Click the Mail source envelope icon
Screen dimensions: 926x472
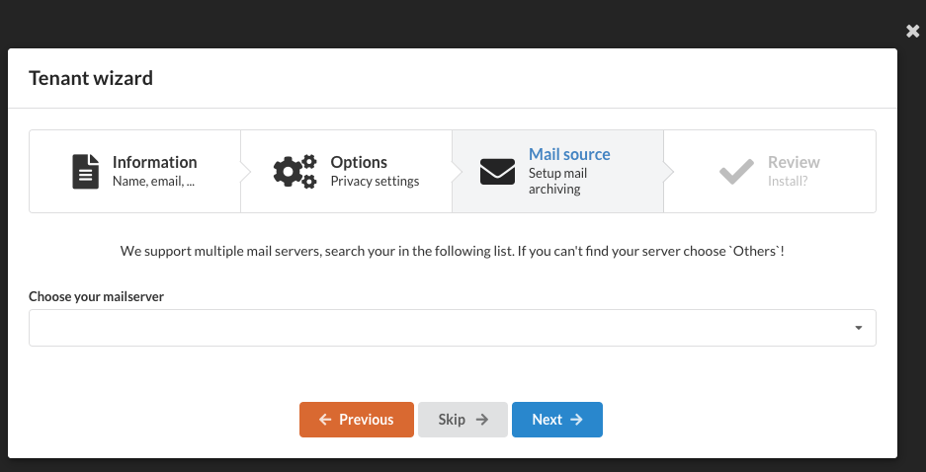[497, 172]
